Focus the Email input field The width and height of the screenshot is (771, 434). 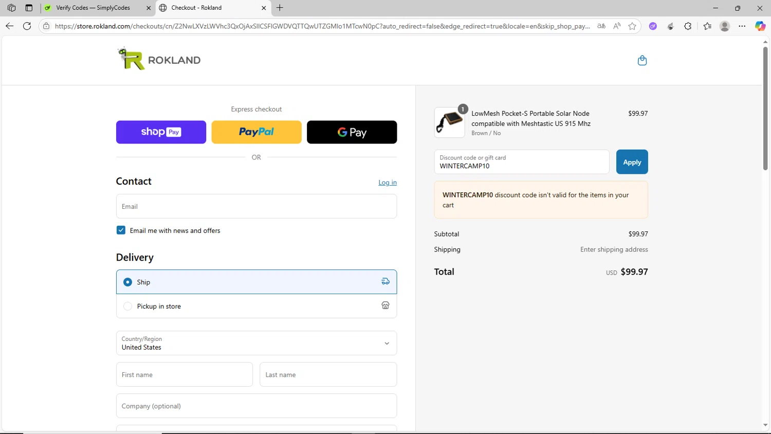point(256,206)
